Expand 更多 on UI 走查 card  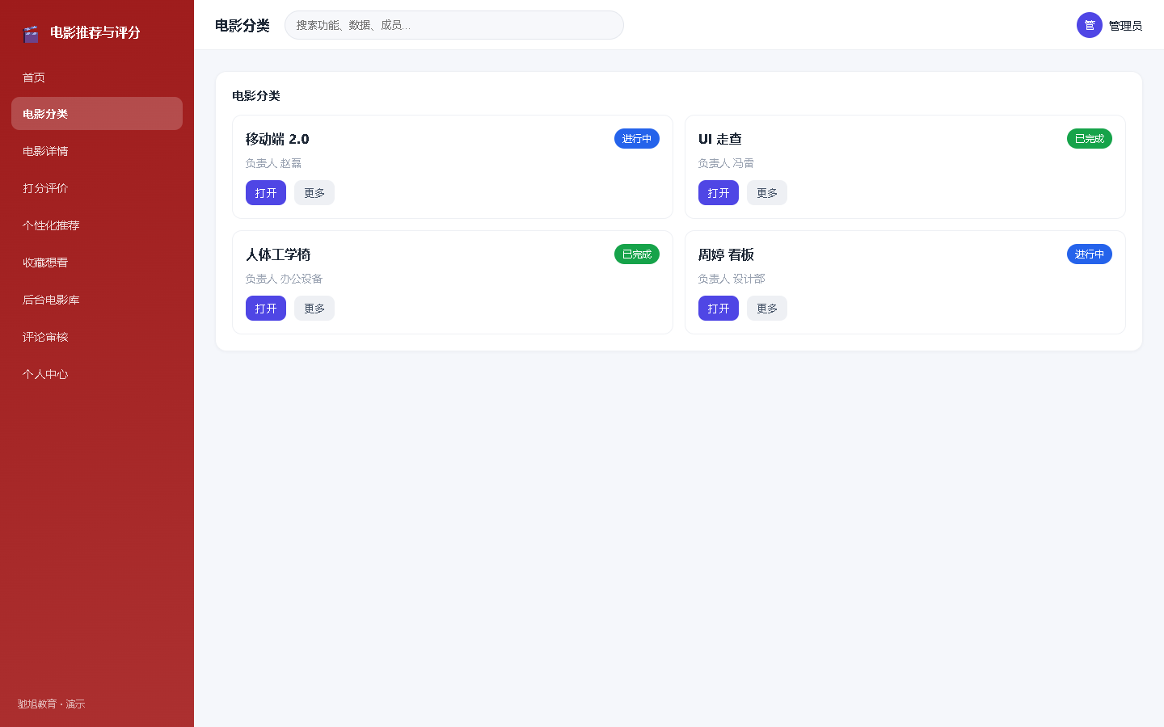click(x=767, y=193)
